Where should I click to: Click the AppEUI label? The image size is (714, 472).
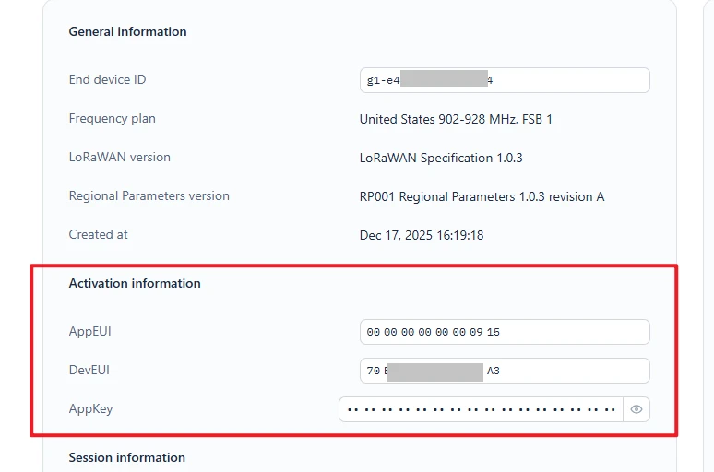(89, 331)
